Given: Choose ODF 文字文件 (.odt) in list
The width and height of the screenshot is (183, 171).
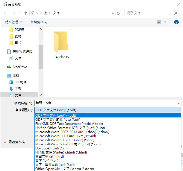Looking at the screenshot, I should [x=108, y=115].
